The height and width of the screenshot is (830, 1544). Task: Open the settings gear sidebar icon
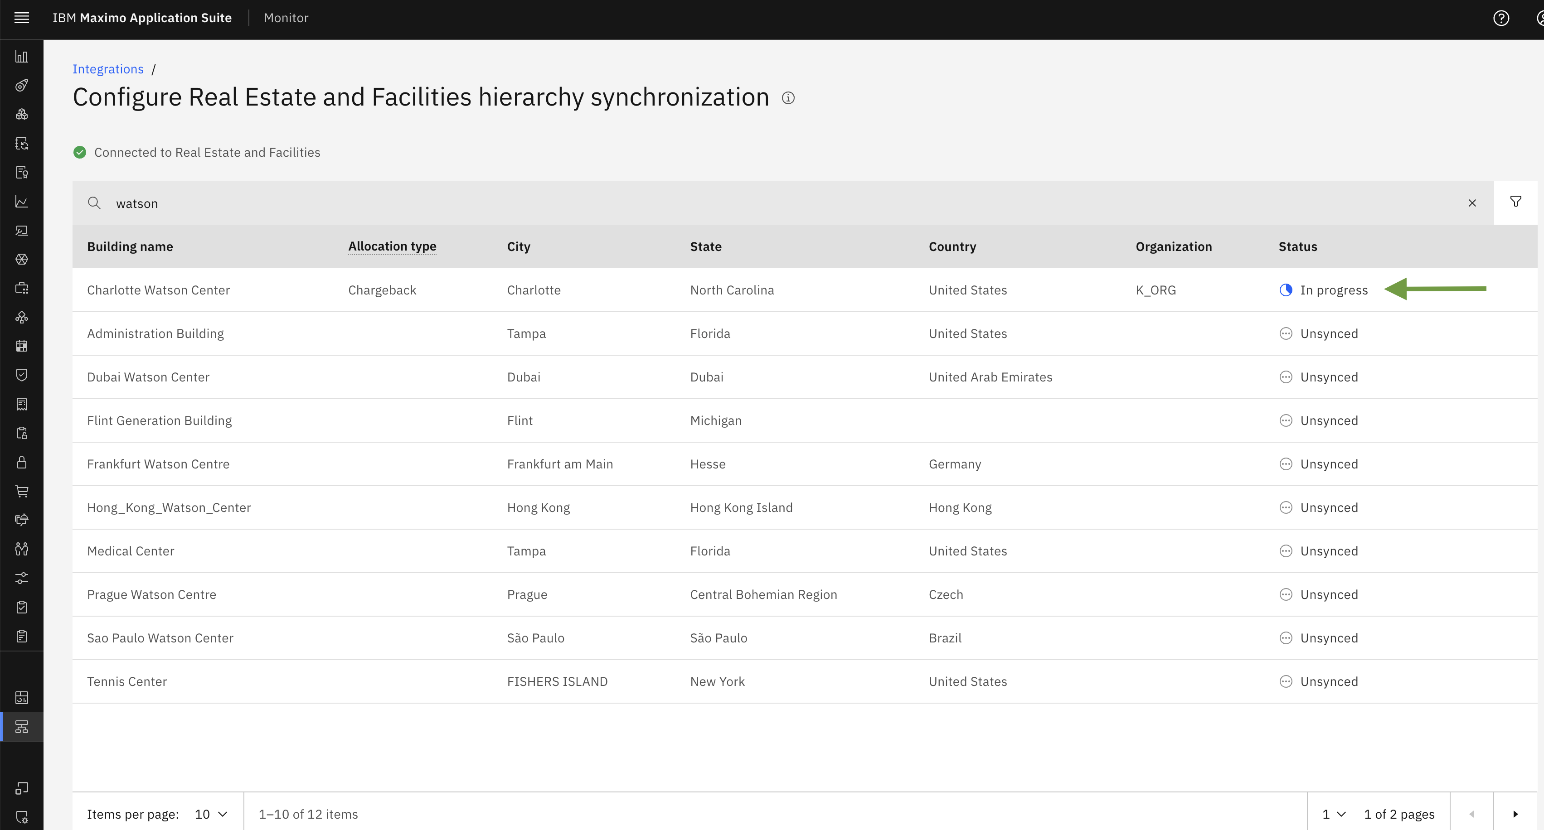22,817
